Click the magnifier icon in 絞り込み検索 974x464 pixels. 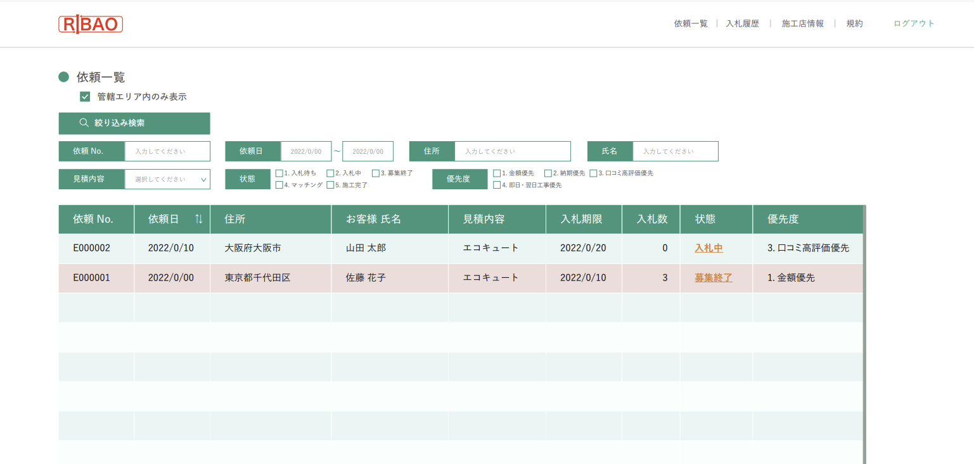pyautogui.click(x=84, y=123)
